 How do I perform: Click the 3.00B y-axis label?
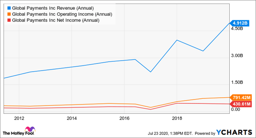(237, 55)
